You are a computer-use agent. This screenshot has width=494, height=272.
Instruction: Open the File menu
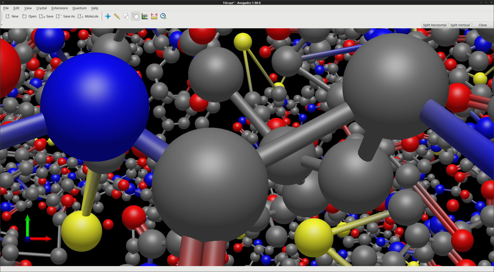[6, 8]
